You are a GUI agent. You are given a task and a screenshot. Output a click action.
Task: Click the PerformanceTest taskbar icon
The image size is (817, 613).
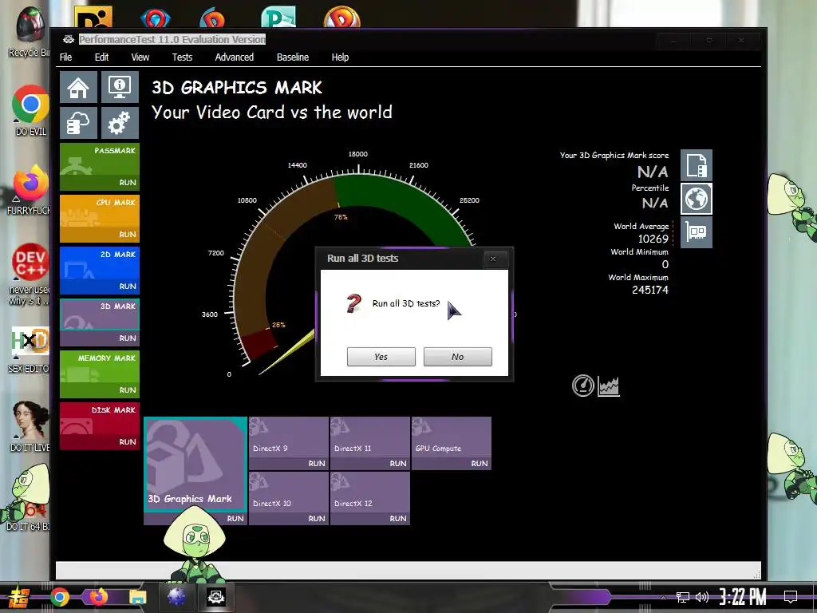pyautogui.click(x=215, y=597)
